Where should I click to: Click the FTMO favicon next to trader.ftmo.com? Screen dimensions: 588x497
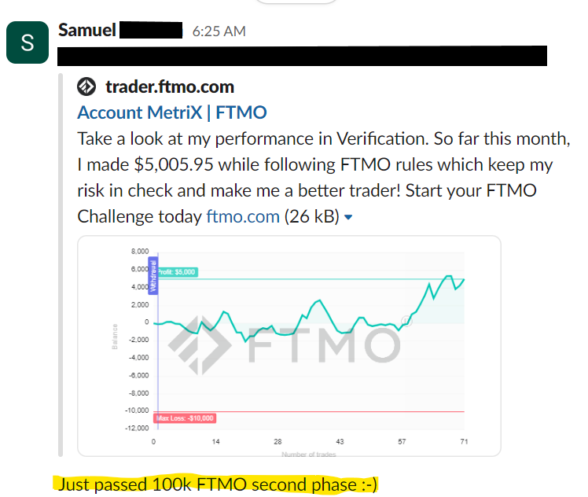click(x=86, y=87)
